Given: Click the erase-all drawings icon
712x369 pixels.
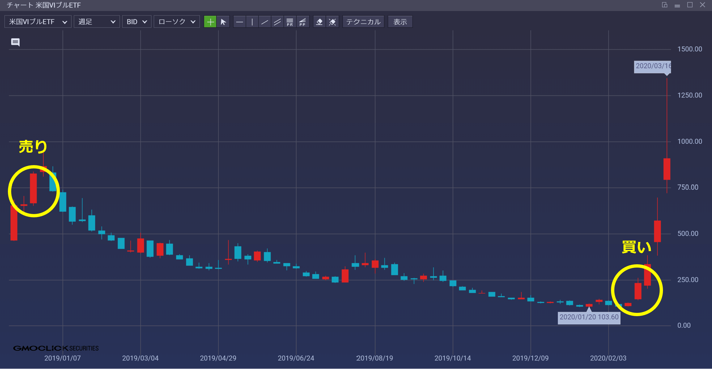Looking at the screenshot, I should (x=332, y=22).
